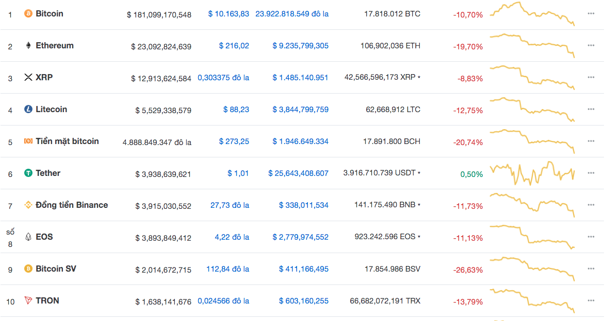This screenshot has width=605, height=321.
Task: Open the Bitcoin SV coin name link
Action: click(56, 269)
